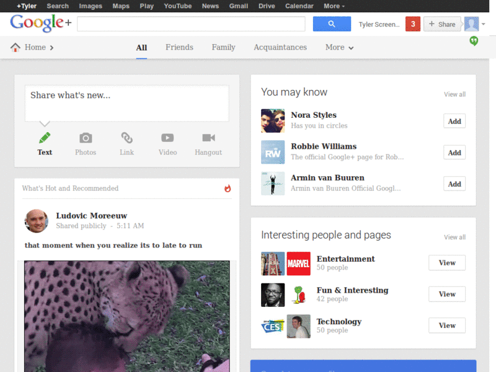This screenshot has height=372, width=496.
Task: Click the bespectacled man photo in Fun & Interesting
Action: [x=273, y=295]
